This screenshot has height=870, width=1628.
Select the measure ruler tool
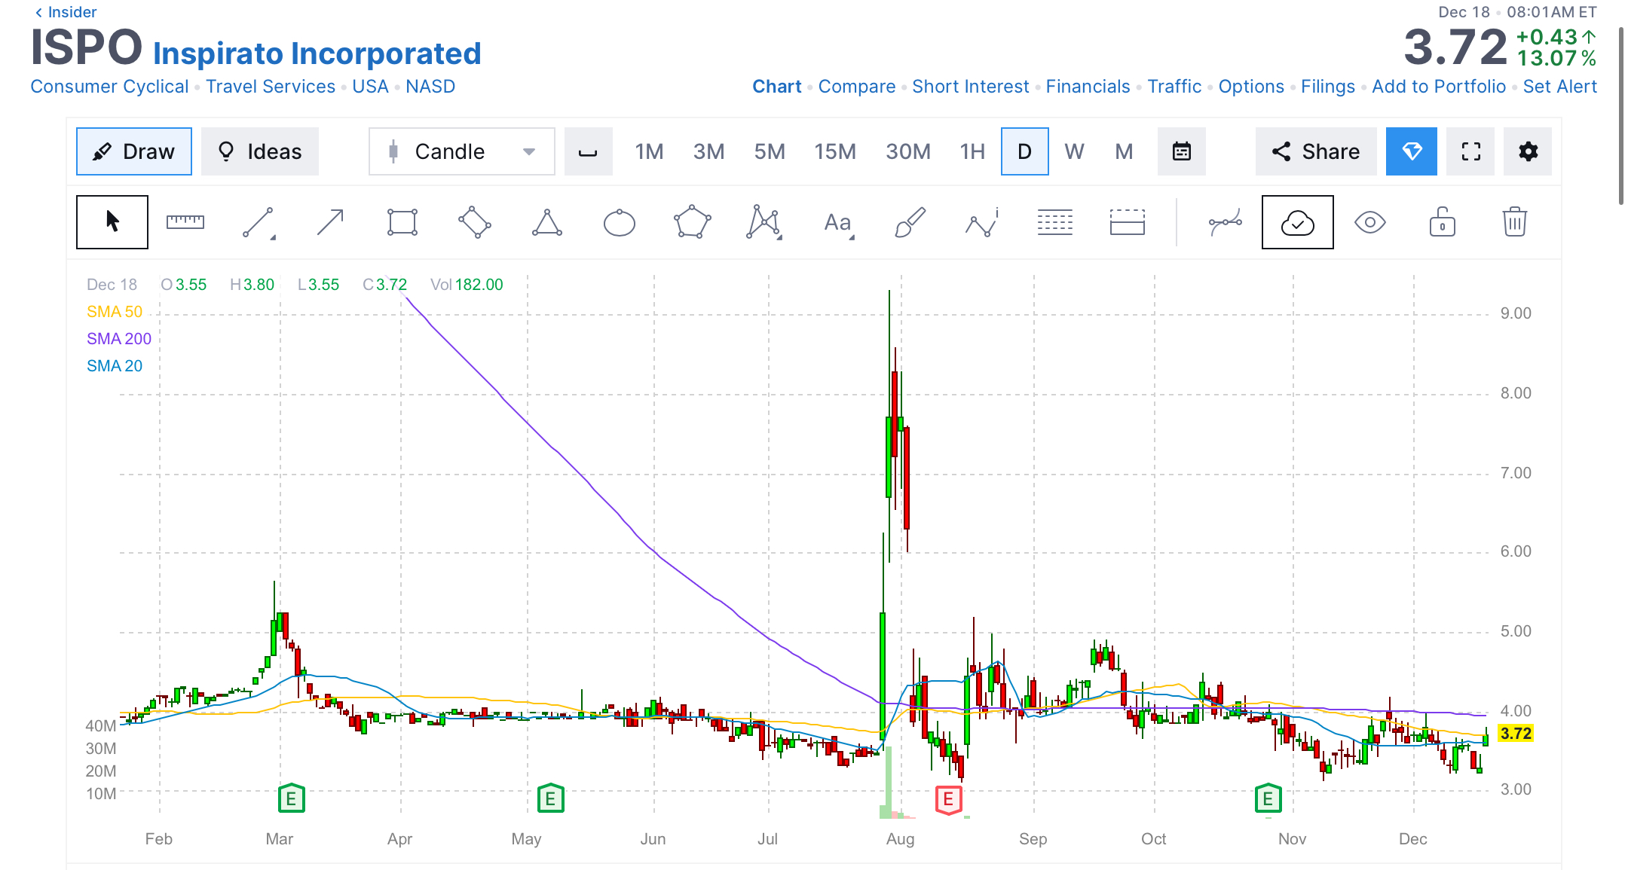coord(185,222)
